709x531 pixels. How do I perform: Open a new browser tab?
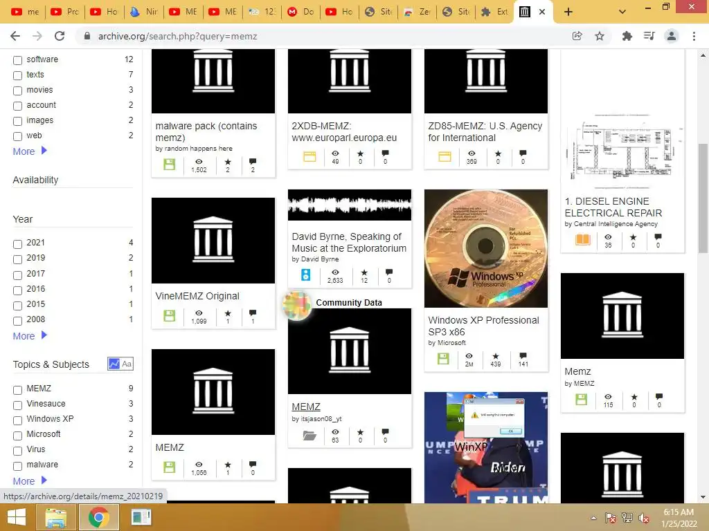tap(568, 12)
